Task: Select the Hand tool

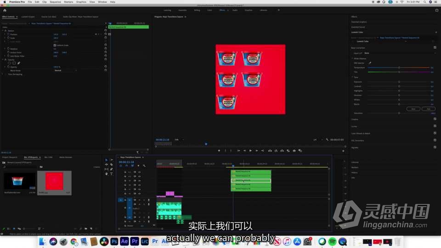Action: [106, 174]
